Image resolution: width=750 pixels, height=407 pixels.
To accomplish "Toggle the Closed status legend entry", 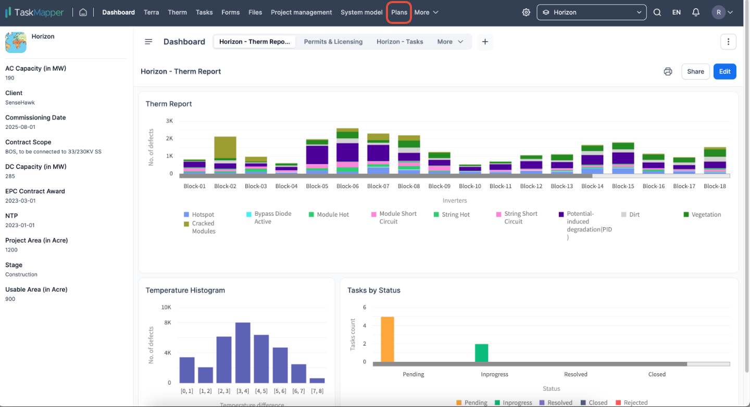I will point(593,402).
